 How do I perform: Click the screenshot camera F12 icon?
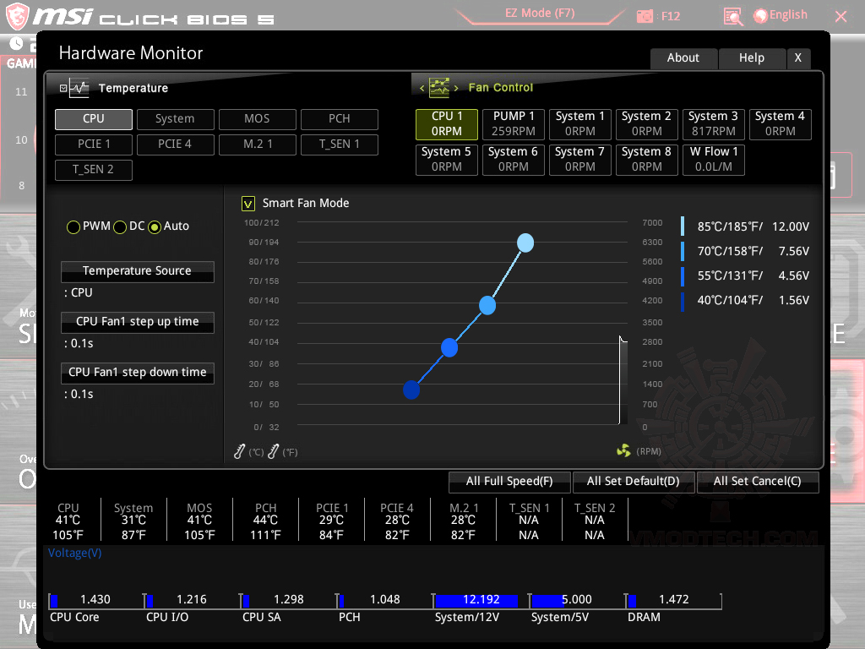(645, 17)
